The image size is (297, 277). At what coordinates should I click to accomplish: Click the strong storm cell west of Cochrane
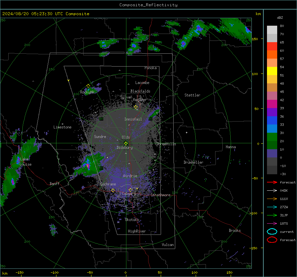pos(87,165)
